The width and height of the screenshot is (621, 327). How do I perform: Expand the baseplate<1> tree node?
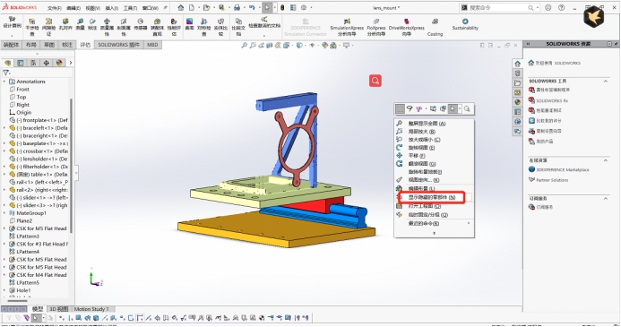pos(4,143)
